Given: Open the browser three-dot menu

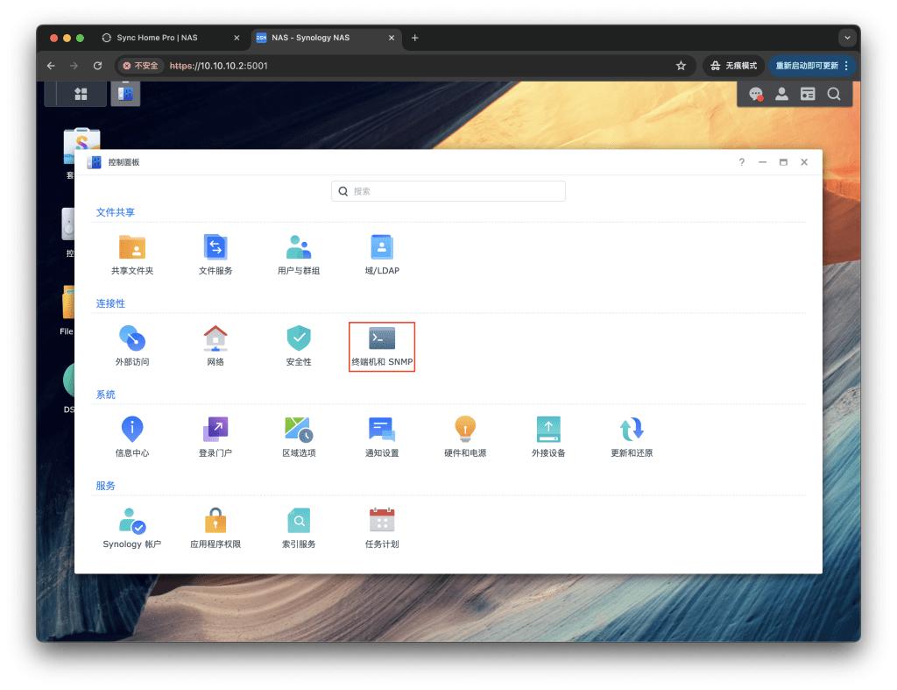Looking at the screenshot, I should coord(846,66).
